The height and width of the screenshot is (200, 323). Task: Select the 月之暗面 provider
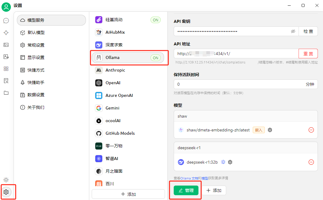(x=128, y=171)
